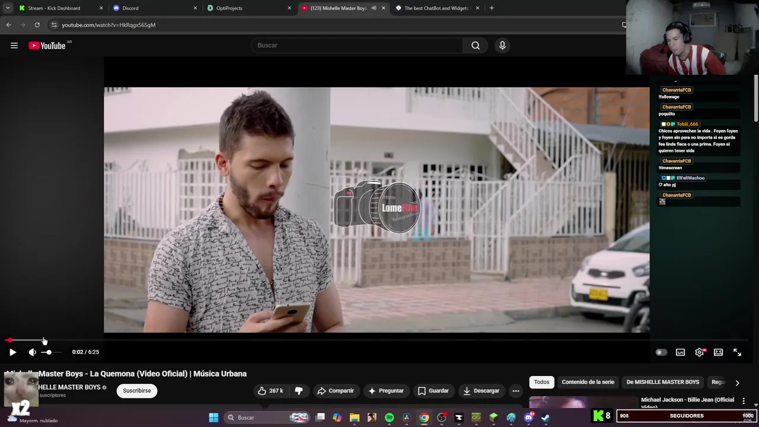Image resolution: width=759 pixels, height=427 pixels.
Task: Open OBS Studio from the taskbar
Action: click(441, 418)
